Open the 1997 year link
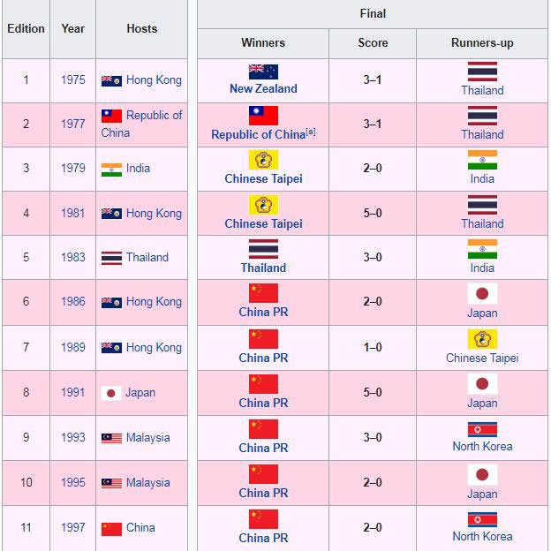Image resolution: width=551 pixels, height=551 pixels. point(73,527)
